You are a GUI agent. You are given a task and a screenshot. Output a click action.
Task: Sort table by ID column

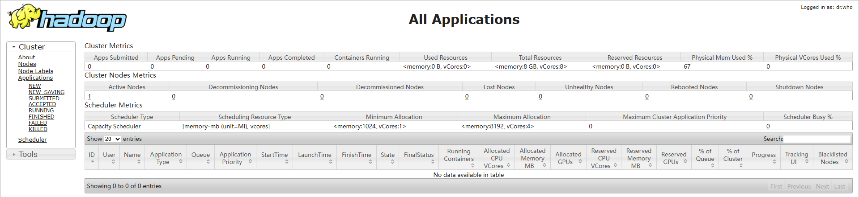click(92, 157)
